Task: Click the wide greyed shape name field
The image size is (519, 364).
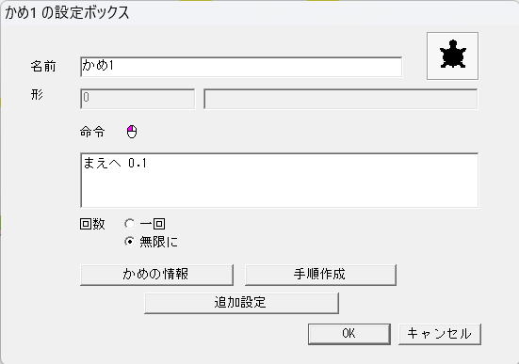Action: pos(341,99)
